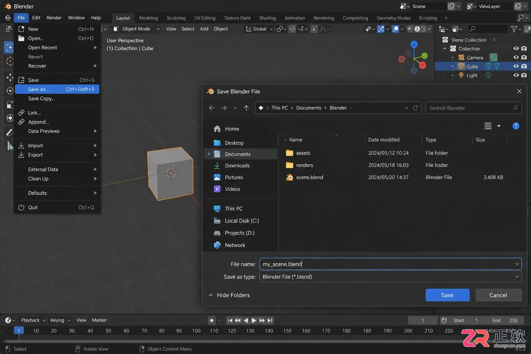The image size is (531, 354).
Task: Choose the Annotate pencil tool
Action: 10,132
